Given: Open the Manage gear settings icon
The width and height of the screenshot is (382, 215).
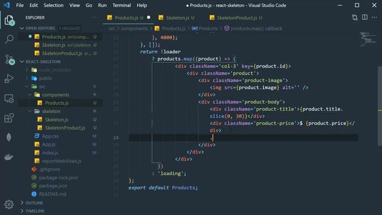Looking at the screenshot, I should tap(9, 204).
